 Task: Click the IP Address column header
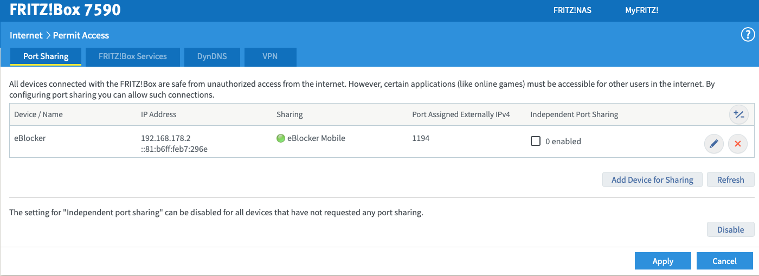tap(159, 114)
